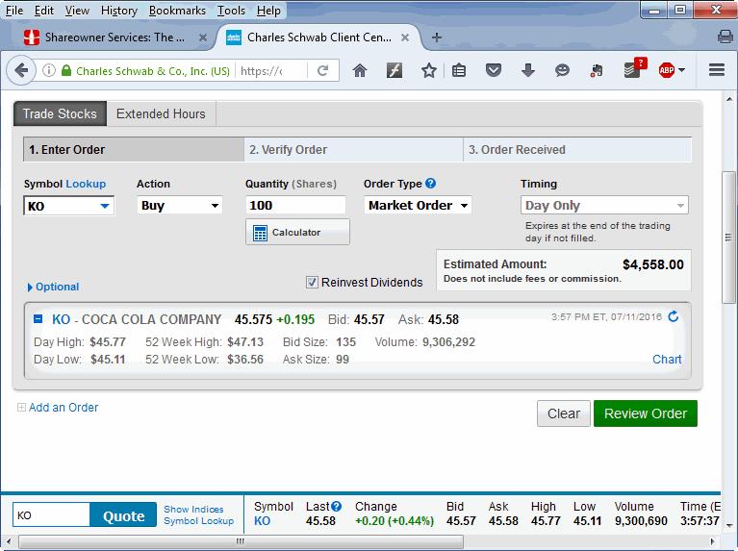
Task: Open the Day Only timing dropdown
Action: 604,206
